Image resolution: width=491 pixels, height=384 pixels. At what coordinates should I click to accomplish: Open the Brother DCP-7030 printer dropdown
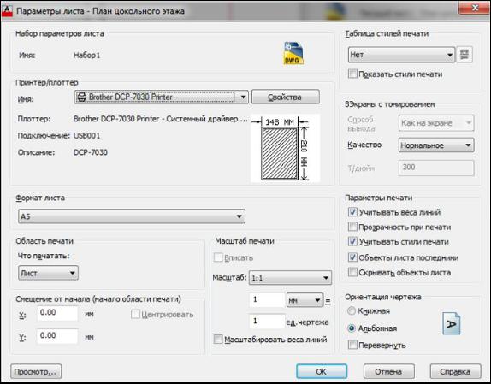[162, 97]
